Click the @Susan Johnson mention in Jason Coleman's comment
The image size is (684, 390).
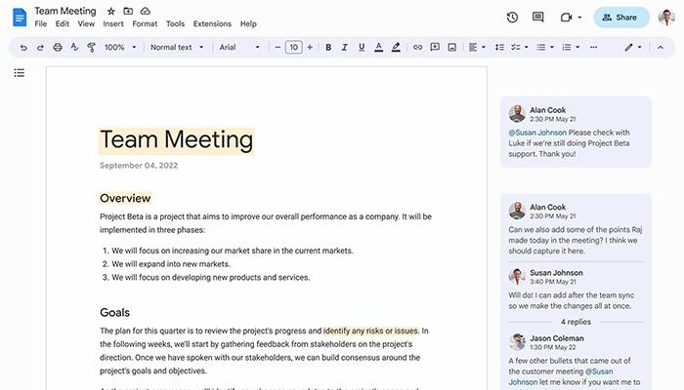click(561, 377)
